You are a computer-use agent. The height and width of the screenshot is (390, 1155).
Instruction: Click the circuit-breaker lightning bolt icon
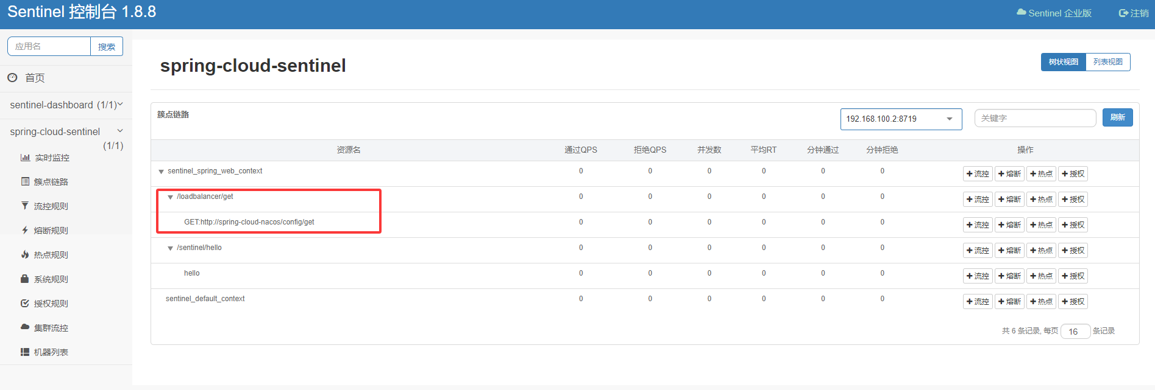pyautogui.click(x=25, y=231)
